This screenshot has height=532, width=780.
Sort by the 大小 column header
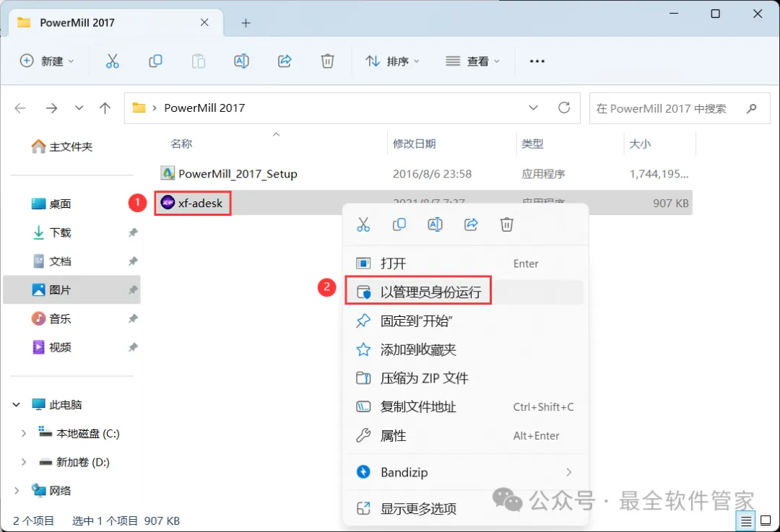click(640, 144)
